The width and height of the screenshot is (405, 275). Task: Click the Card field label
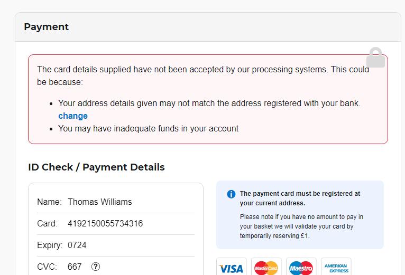[x=47, y=223]
